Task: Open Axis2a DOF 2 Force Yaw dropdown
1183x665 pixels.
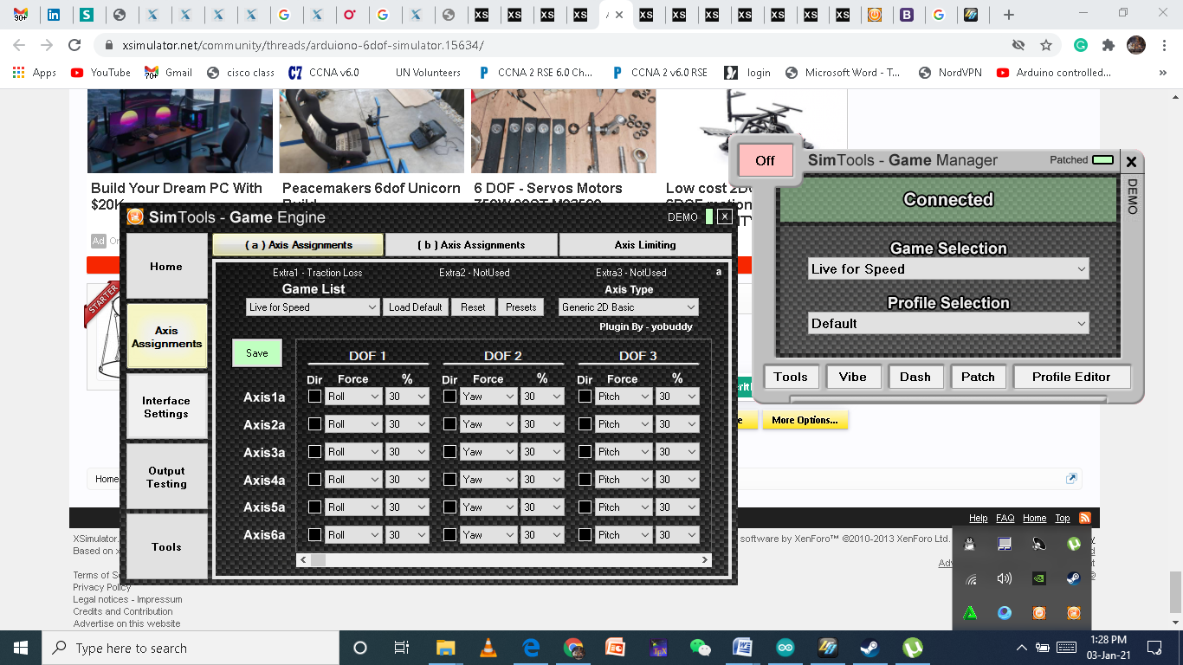Action: pos(488,424)
